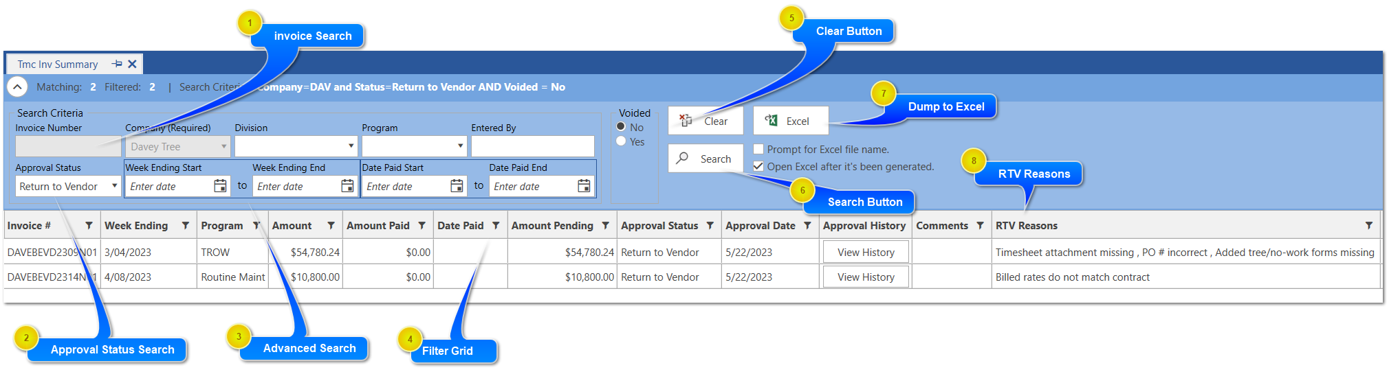Select the Tmc Inv Summary tab
Screen dimensions: 1389x372
coord(58,65)
